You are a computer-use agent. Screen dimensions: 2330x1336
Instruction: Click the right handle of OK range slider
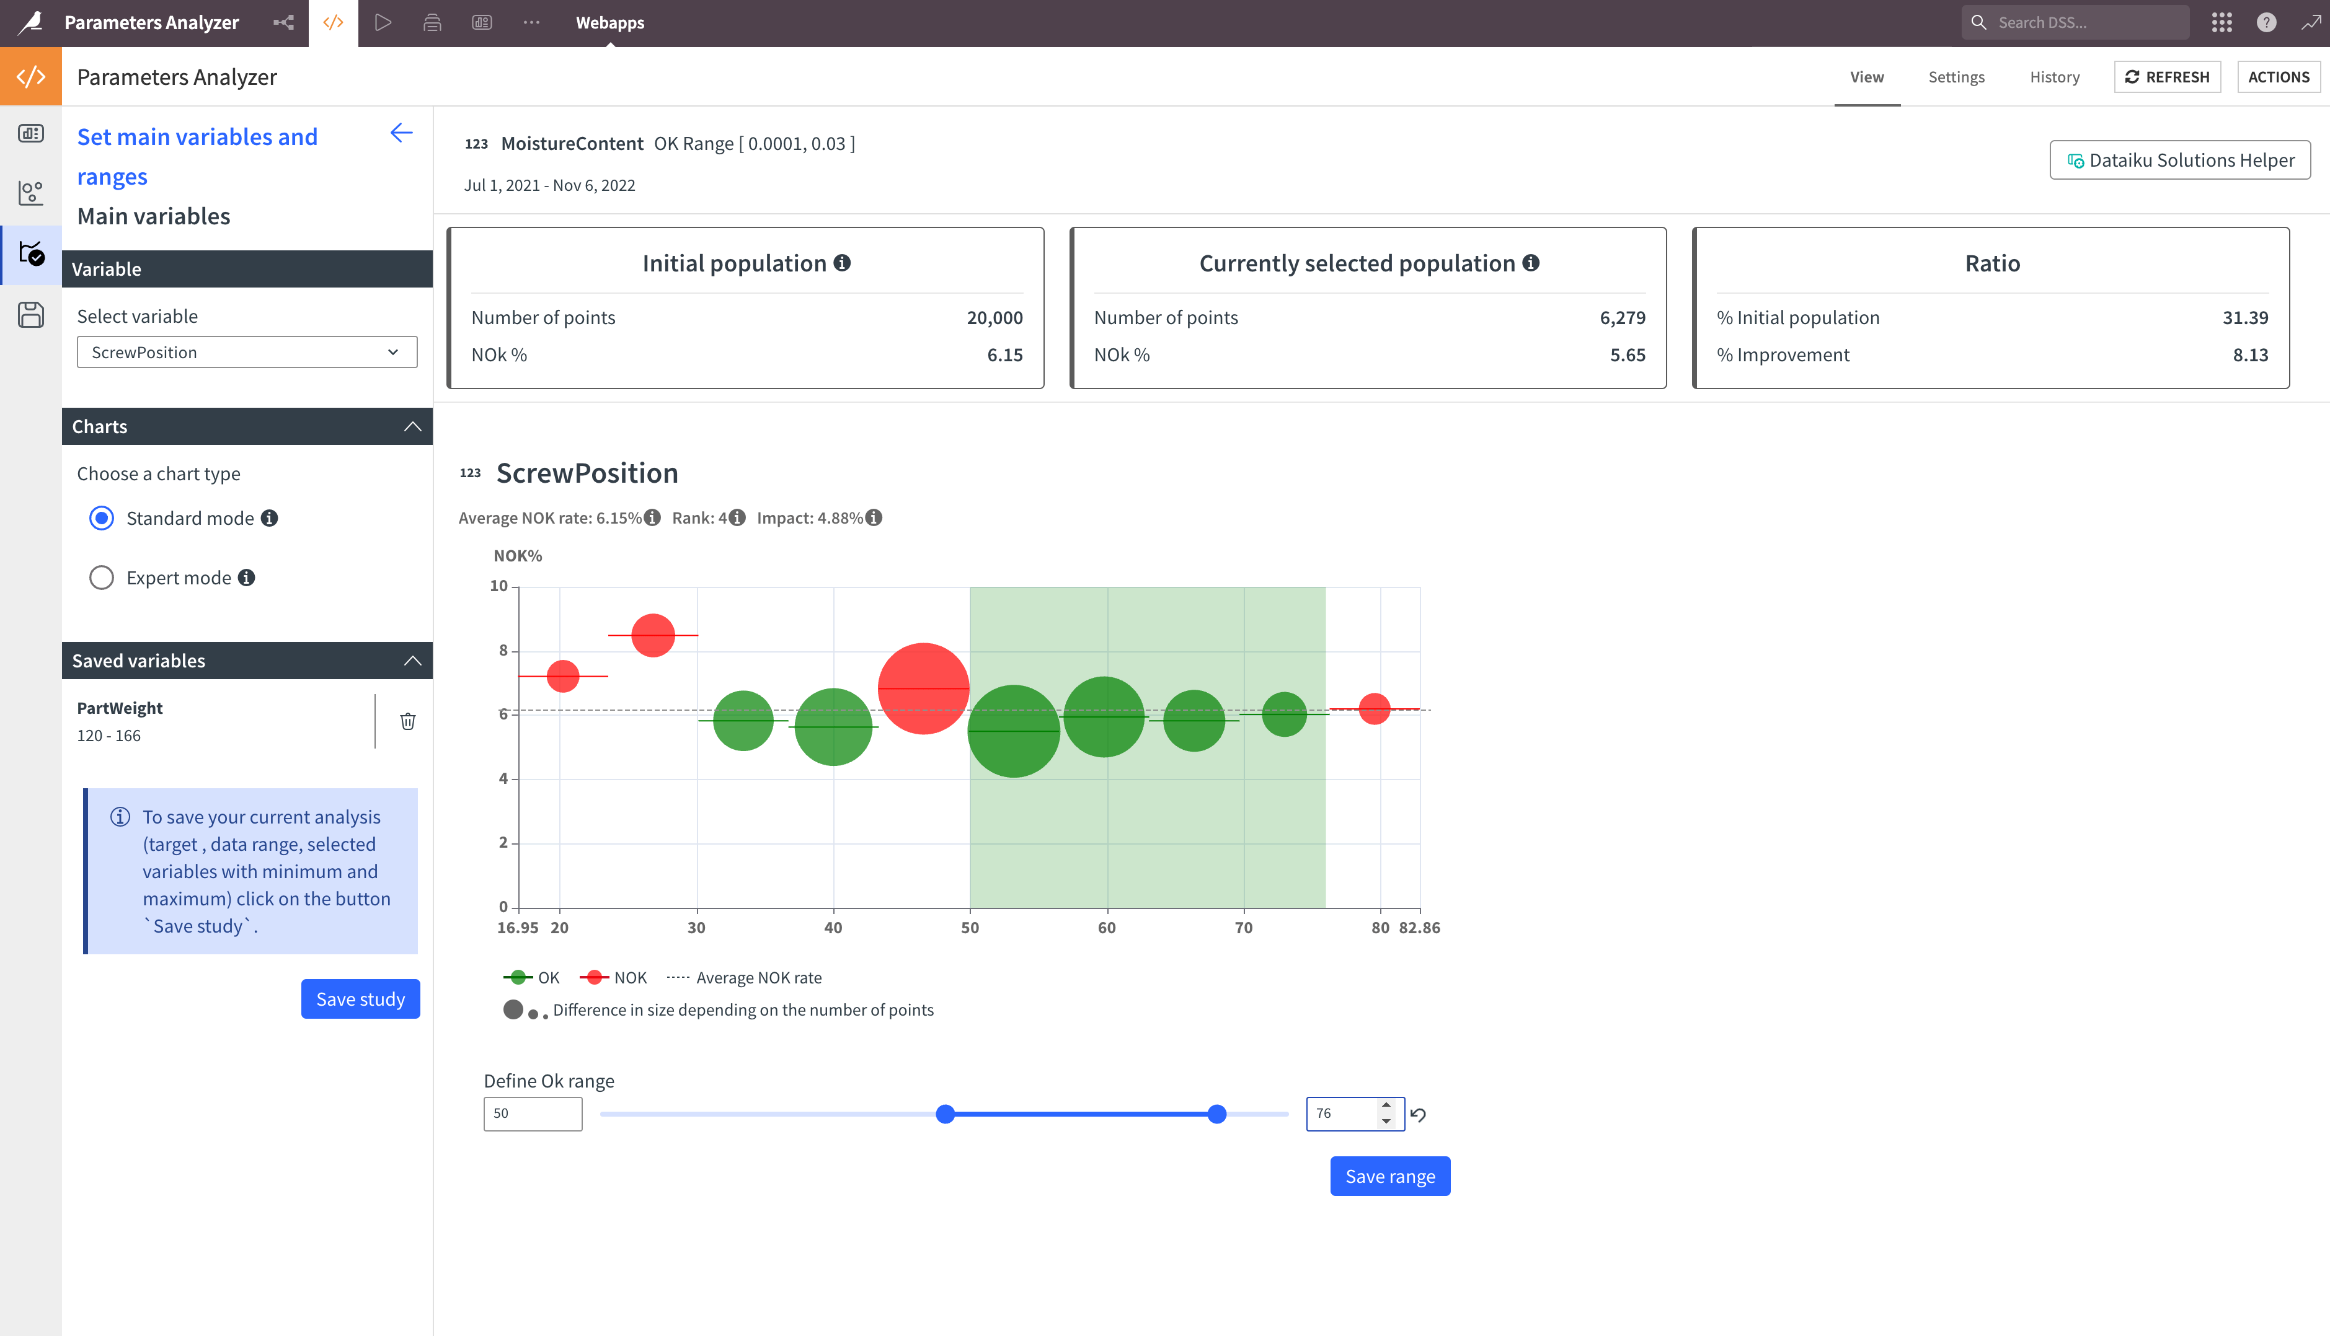click(x=1216, y=1114)
